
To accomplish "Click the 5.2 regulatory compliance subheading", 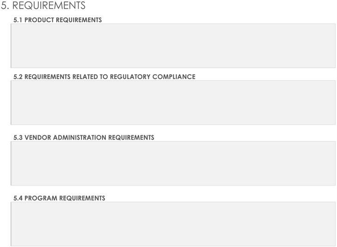I will pyautogui.click(x=104, y=77).
